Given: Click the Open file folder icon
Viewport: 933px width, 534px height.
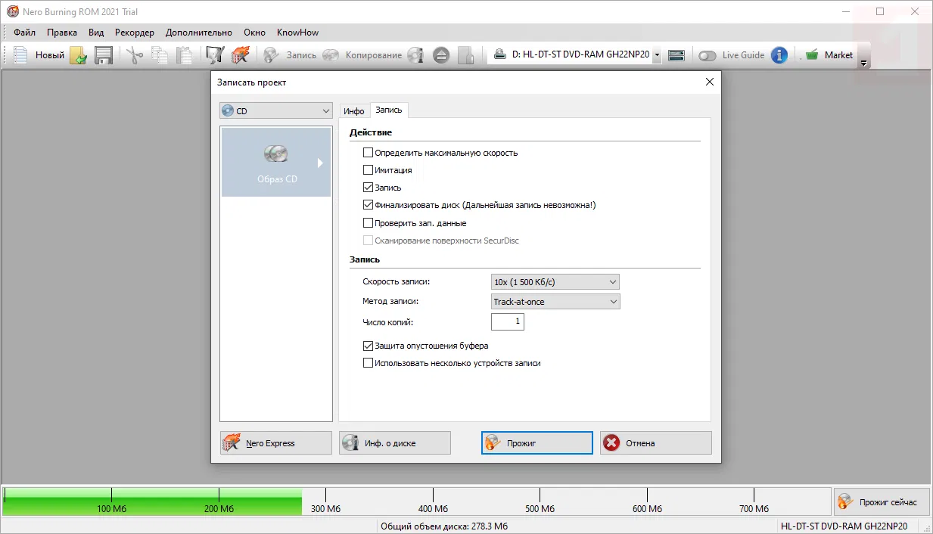Looking at the screenshot, I should 78,55.
